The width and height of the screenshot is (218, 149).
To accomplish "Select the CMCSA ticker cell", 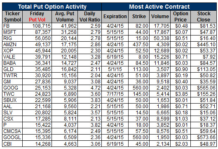I will pos(12,131).
